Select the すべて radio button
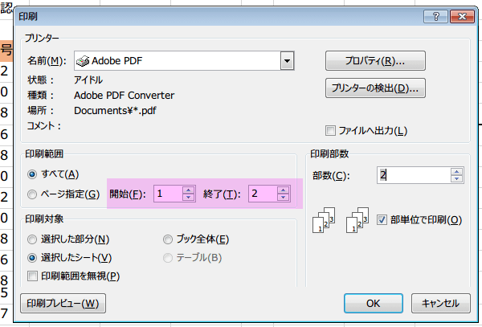 (32, 174)
